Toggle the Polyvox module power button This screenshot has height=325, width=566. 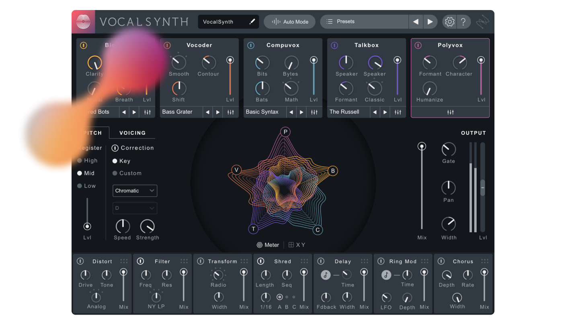[x=418, y=45]
